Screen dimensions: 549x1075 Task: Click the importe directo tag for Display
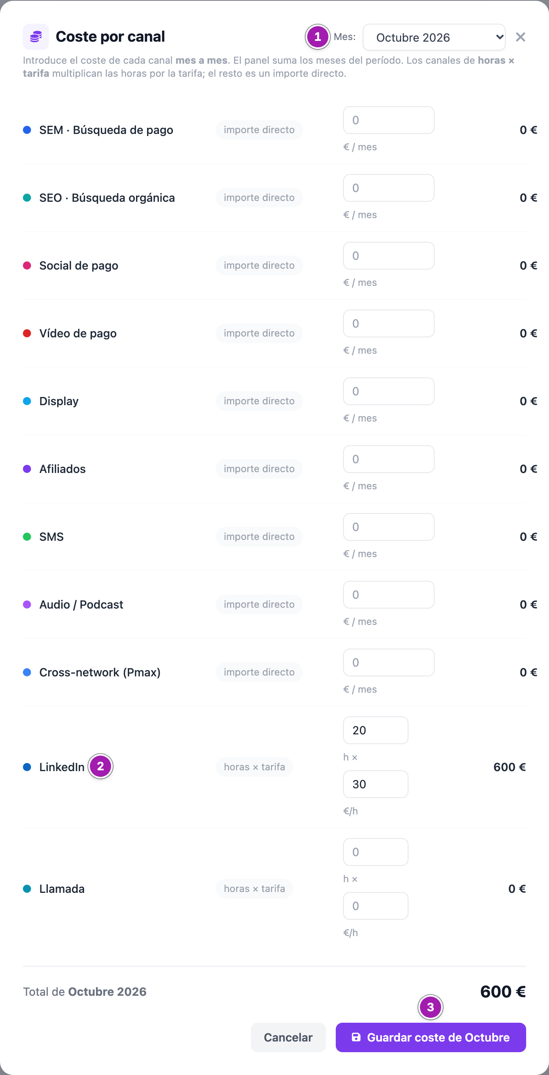(259, 401)
